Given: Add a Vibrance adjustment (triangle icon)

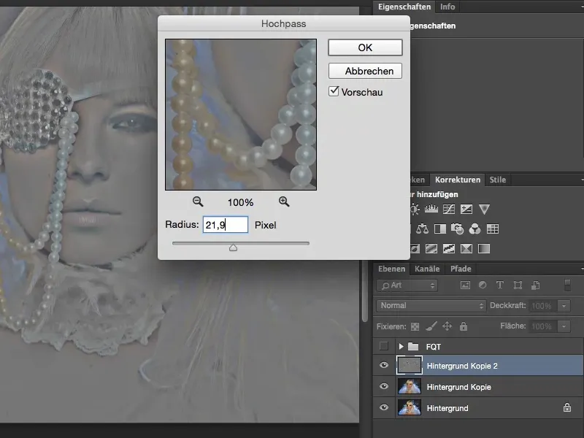Looking at the screenshot, I should [484, 209].
